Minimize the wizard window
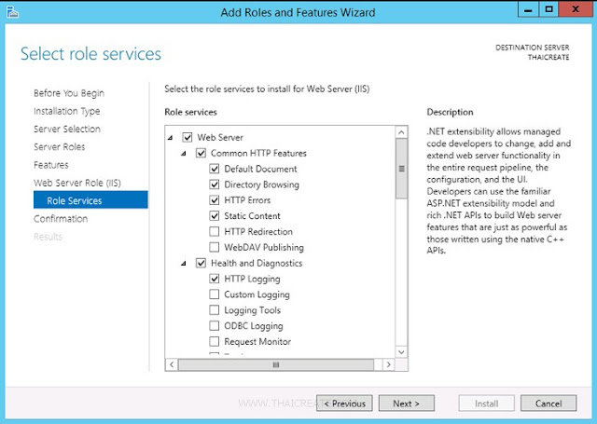This screenshot has height=424, width=597. click(x=528, y=10)
